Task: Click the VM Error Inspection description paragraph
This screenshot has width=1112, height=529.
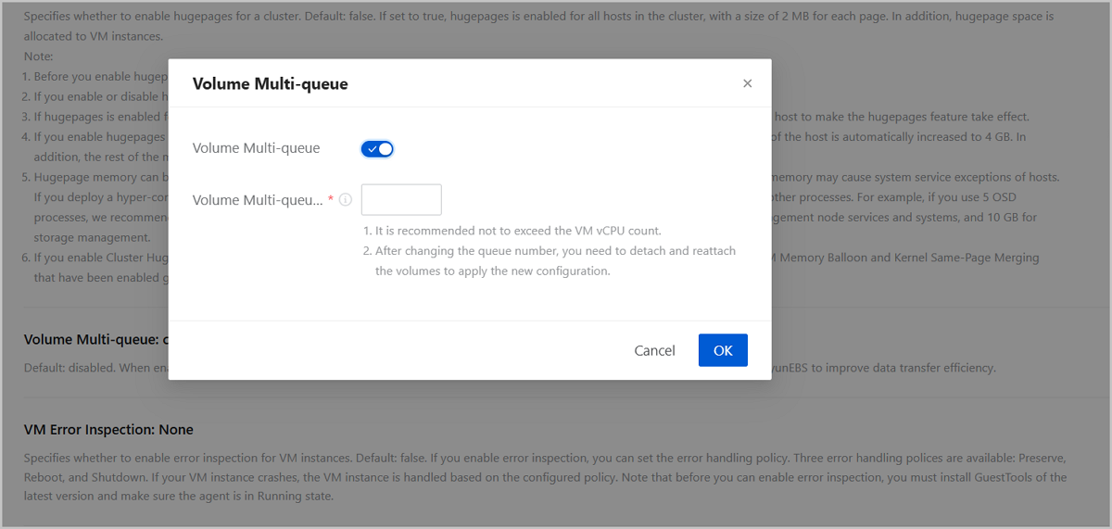Action: pyautogui.click(x=545, y=477)
